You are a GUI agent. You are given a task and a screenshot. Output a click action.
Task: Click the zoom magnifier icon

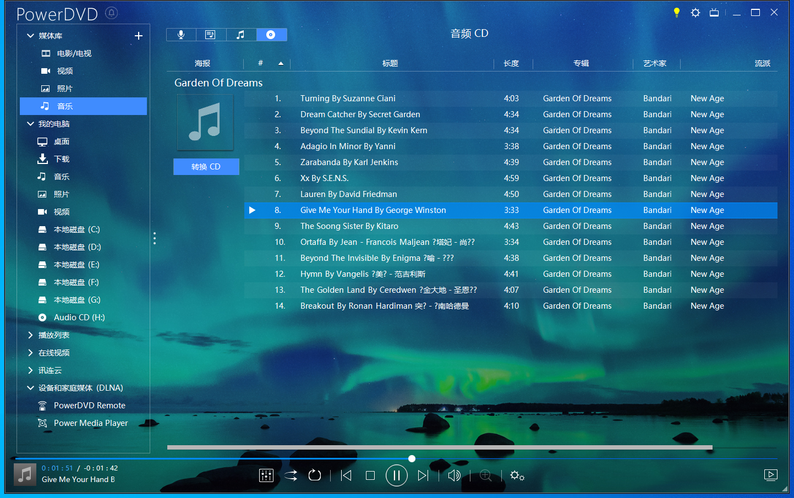coord(486,475)
